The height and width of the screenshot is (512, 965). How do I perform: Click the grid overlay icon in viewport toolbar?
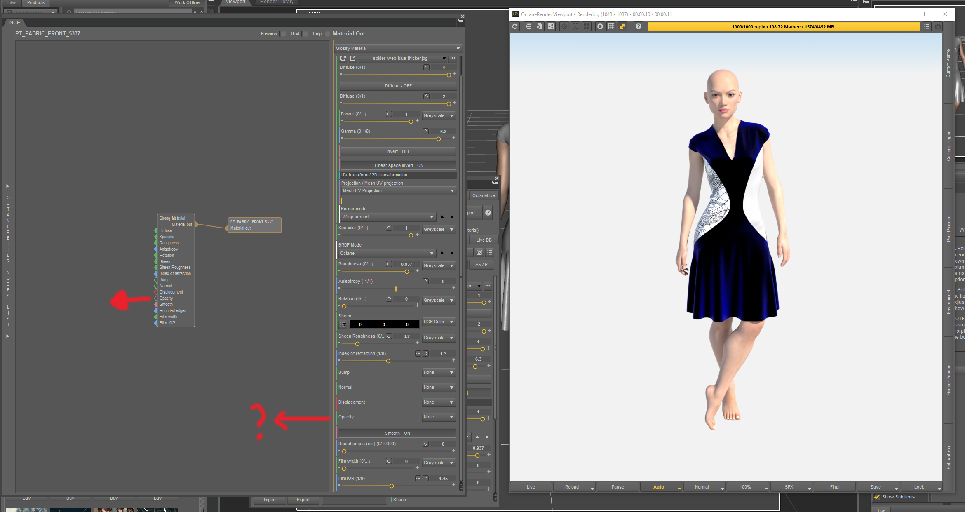(x=611, y=27)
